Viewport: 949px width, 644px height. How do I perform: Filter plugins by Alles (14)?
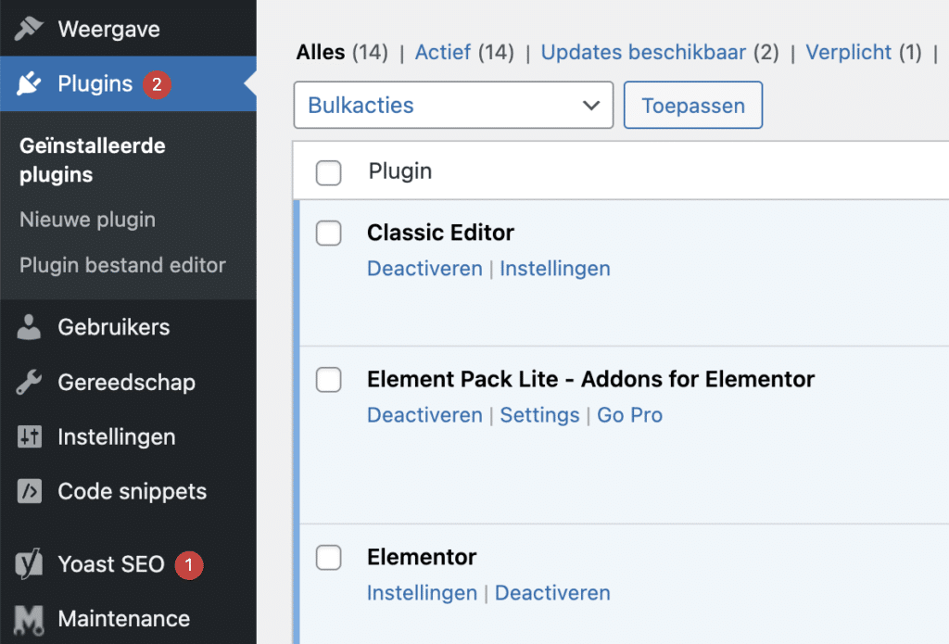[342, 52]
